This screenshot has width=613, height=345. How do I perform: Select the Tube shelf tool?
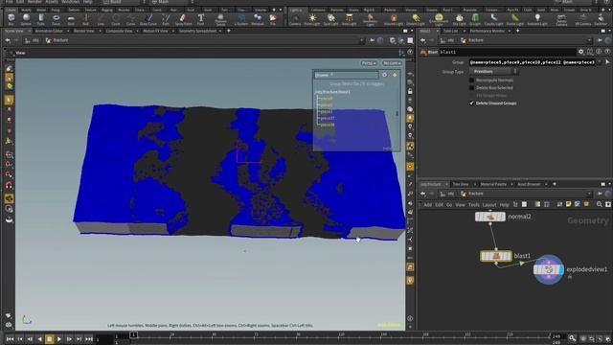click(41, 19)
